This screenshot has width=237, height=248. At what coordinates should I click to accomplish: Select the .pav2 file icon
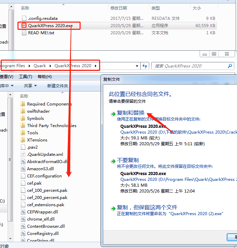(23, 147)
